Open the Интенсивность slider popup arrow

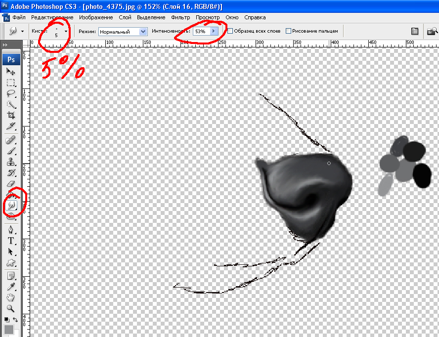tap(214, 31)
